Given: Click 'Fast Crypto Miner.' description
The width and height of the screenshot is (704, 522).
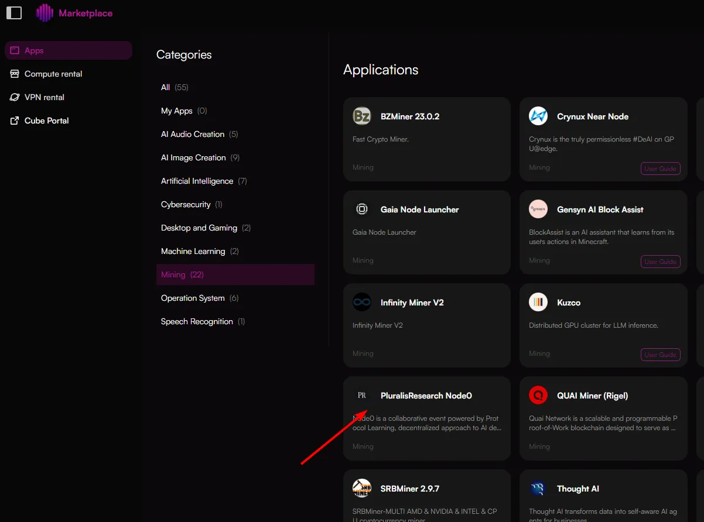Looking at the screenshot, I should pos(381,139).
